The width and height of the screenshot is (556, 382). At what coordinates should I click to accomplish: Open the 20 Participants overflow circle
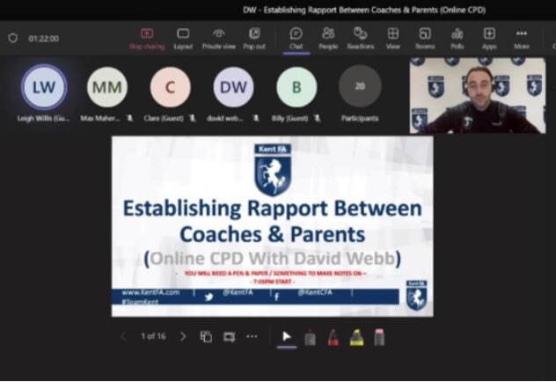click(360, 86)
